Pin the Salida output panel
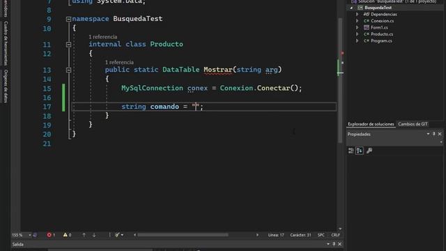 tap(334, 244)
